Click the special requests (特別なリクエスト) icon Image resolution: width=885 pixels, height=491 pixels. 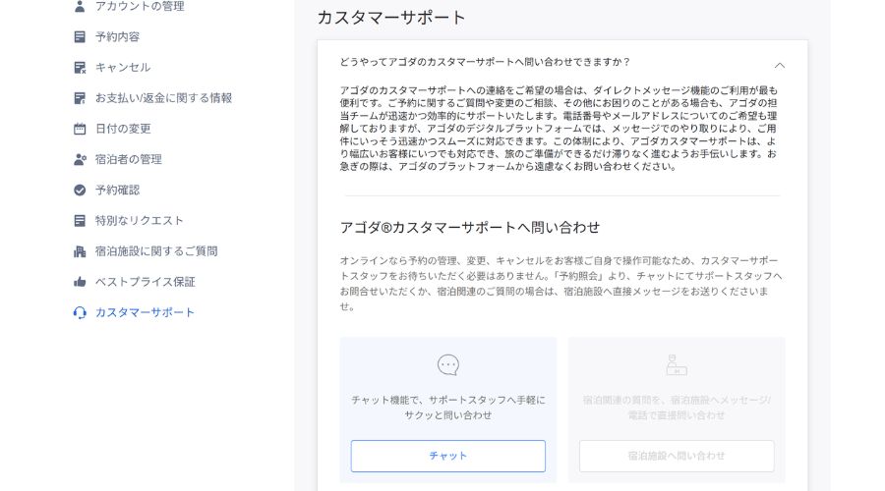click(x=80, y=221)
